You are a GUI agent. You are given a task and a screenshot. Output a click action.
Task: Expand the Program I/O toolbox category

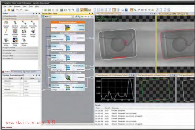coord(20,58)
